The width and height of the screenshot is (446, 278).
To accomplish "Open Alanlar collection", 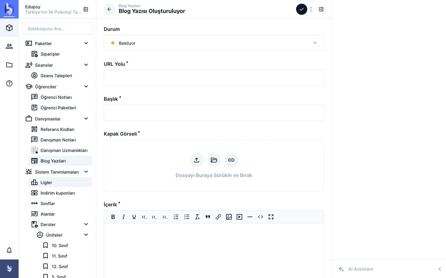I will pos(60,214).
